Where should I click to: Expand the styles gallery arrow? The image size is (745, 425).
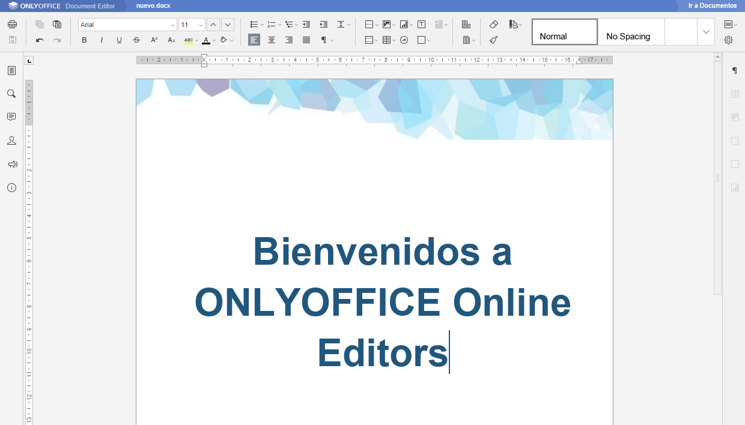pyautogui.click(x=706, y=32)
